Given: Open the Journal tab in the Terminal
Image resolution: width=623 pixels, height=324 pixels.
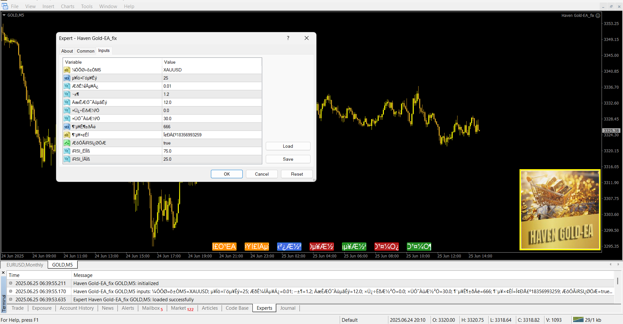Looking at the screenshot, I should click(287, 308).
